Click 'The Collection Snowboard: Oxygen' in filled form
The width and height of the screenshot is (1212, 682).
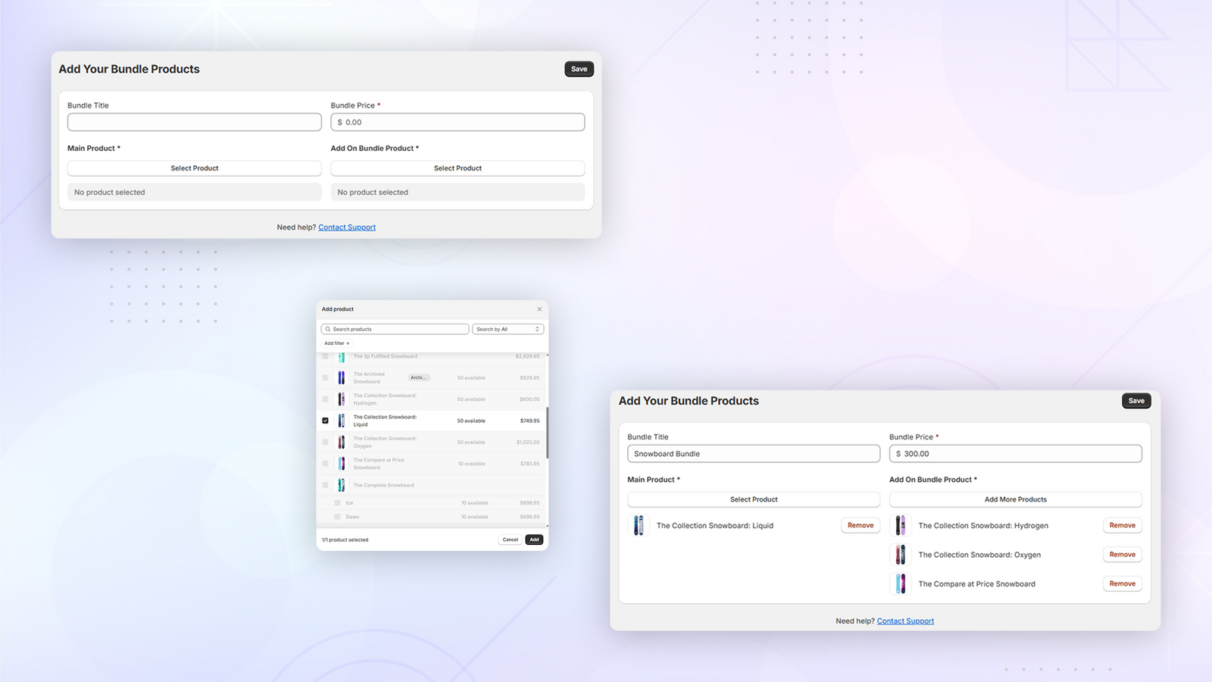pos(979,555)
